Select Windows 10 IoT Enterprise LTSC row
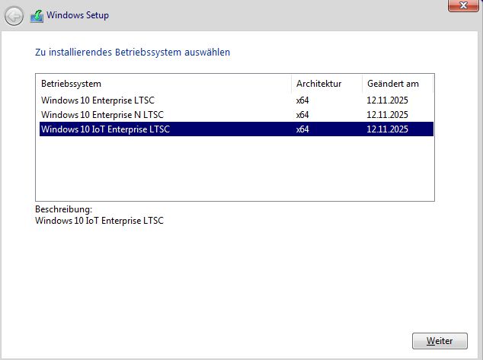This screenshot has height=360, width=483. tap(236, 129)
